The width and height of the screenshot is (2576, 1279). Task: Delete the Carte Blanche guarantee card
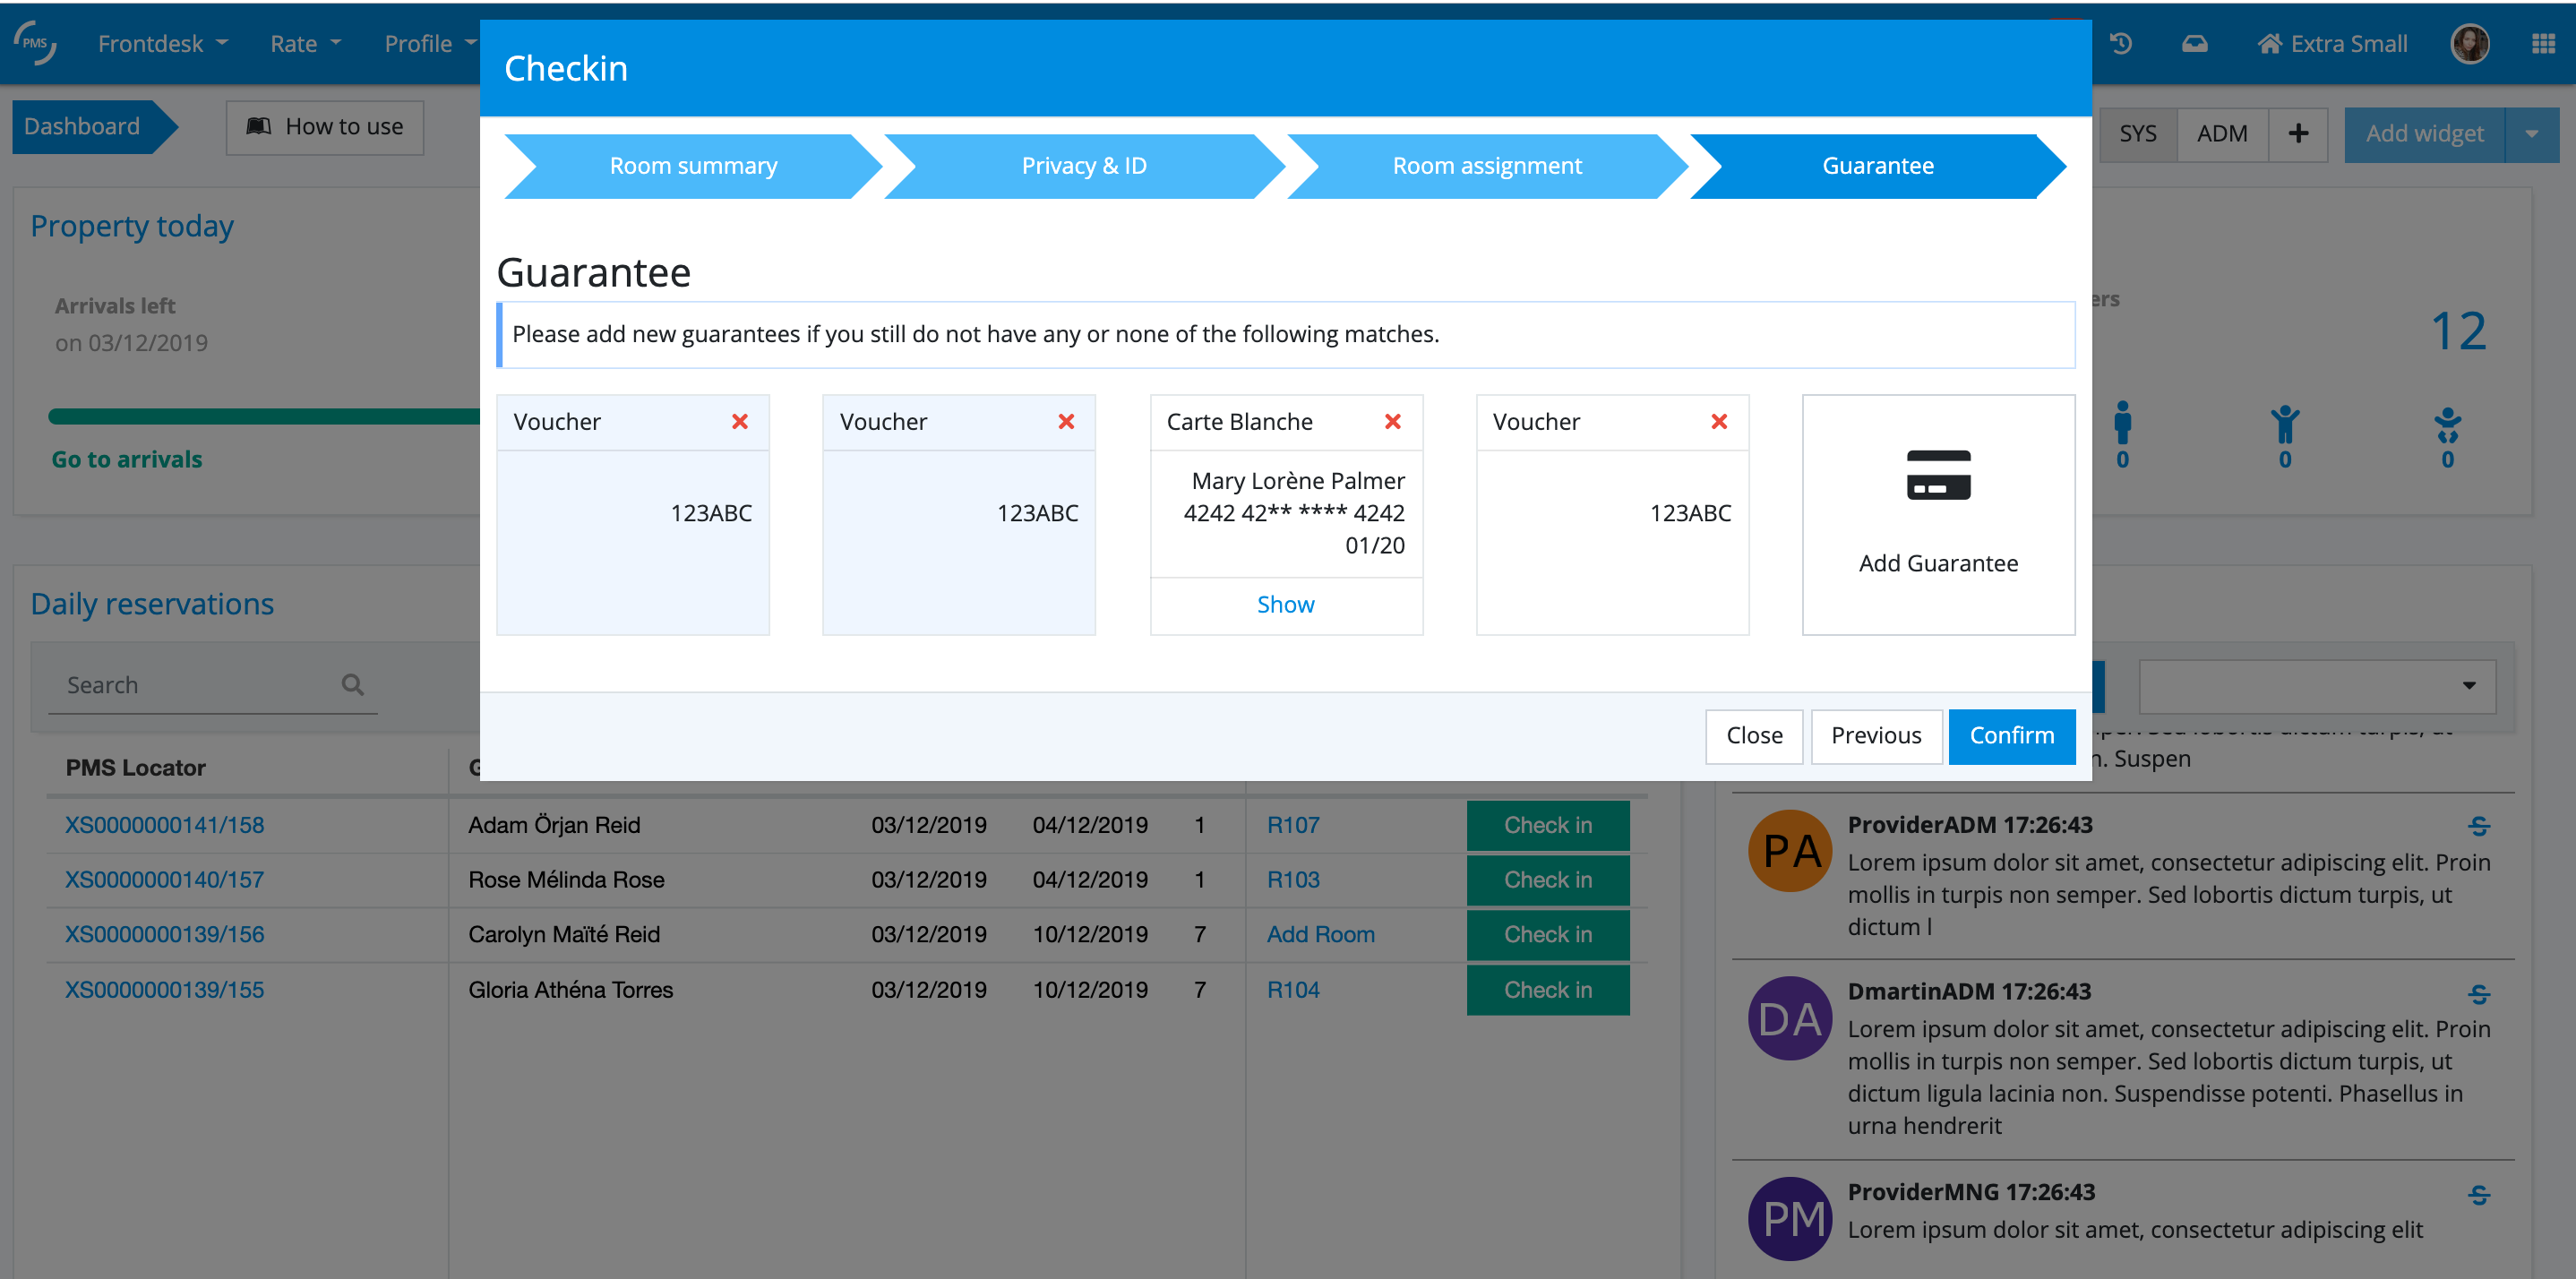tap(1392, 421)
